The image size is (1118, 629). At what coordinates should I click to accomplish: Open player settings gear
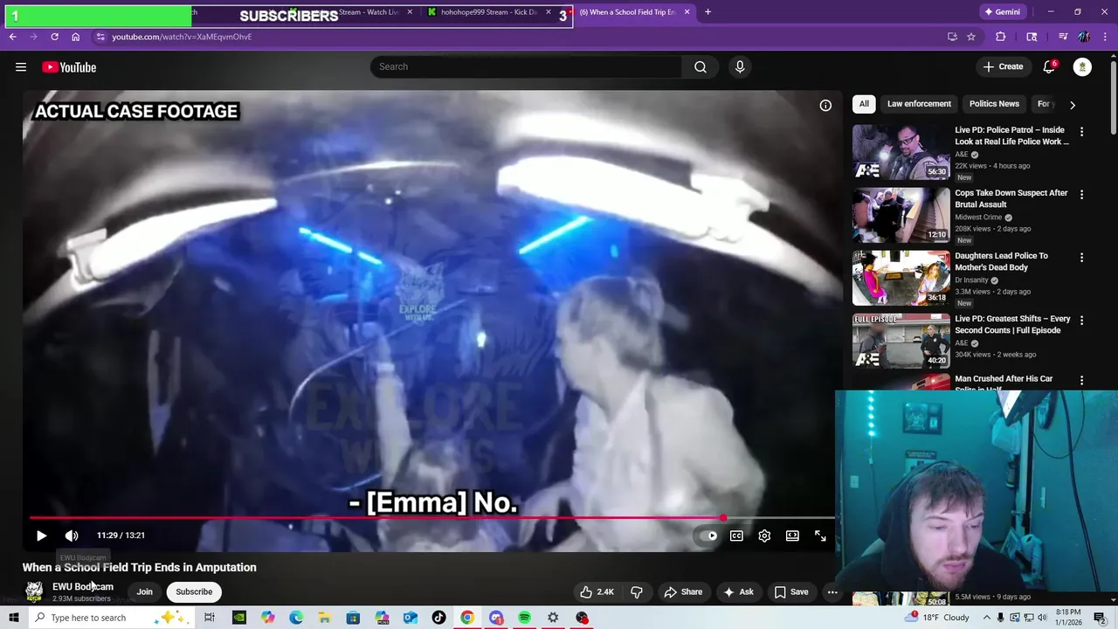764,536
